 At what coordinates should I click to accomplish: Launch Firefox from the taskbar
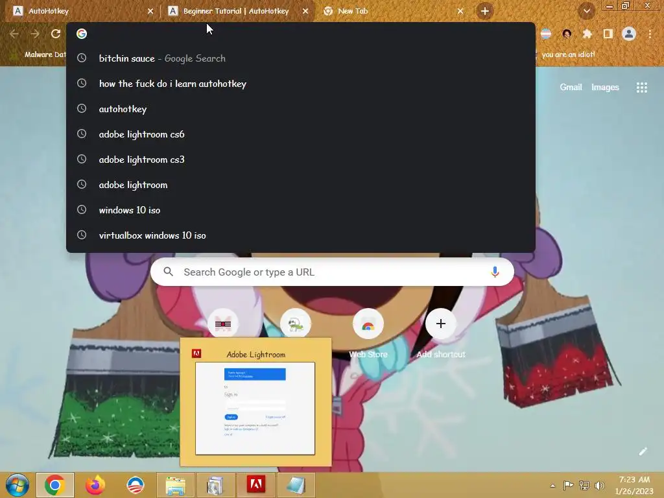pyautogui.click(x=95, y=485)
